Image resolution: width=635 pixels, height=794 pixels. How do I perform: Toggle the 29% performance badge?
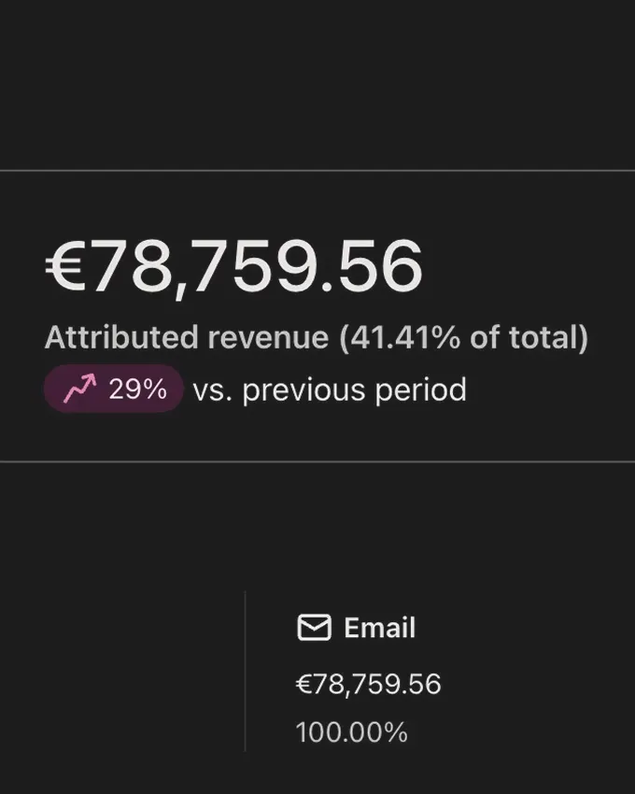point(113,389)
